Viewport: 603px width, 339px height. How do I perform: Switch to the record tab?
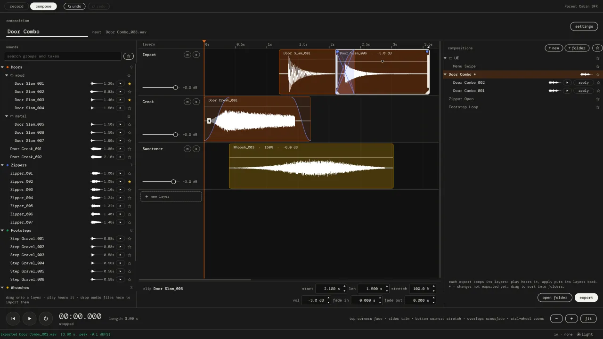(16, 6)
